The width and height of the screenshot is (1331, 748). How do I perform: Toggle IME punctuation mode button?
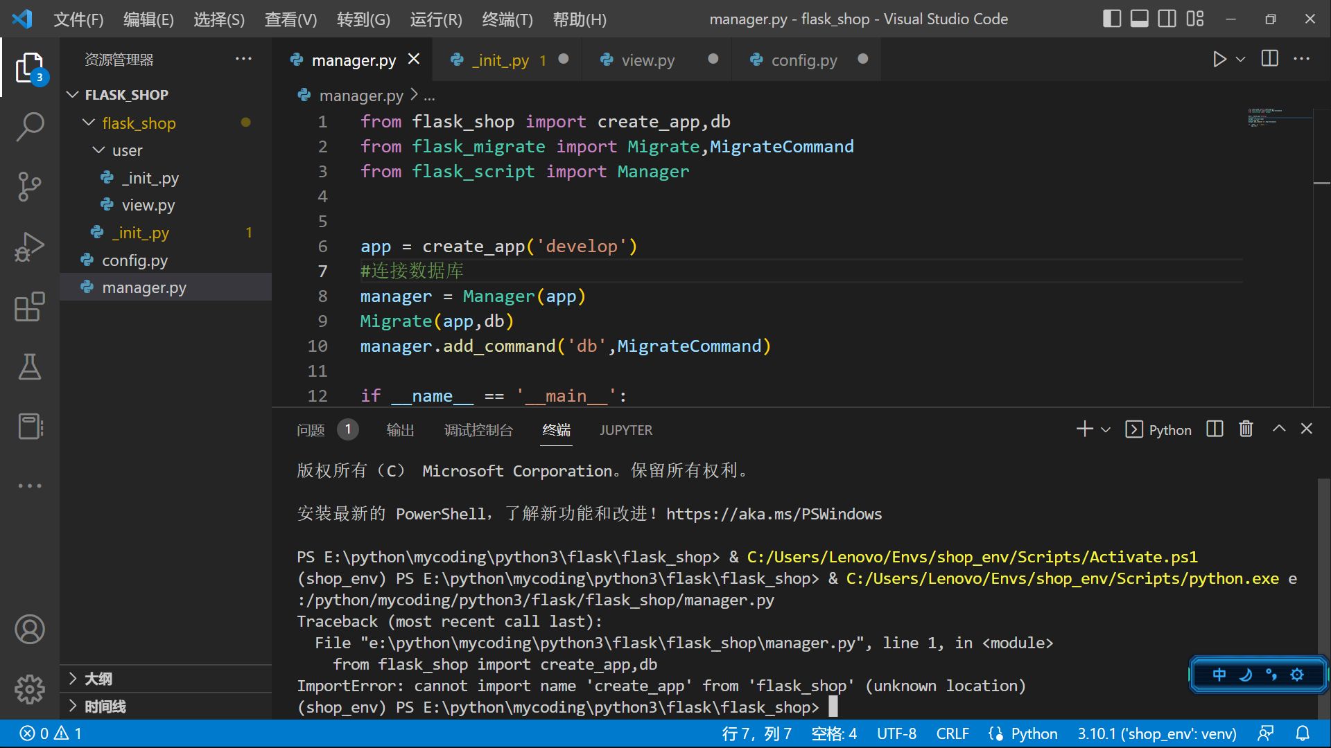(1271, 675)
